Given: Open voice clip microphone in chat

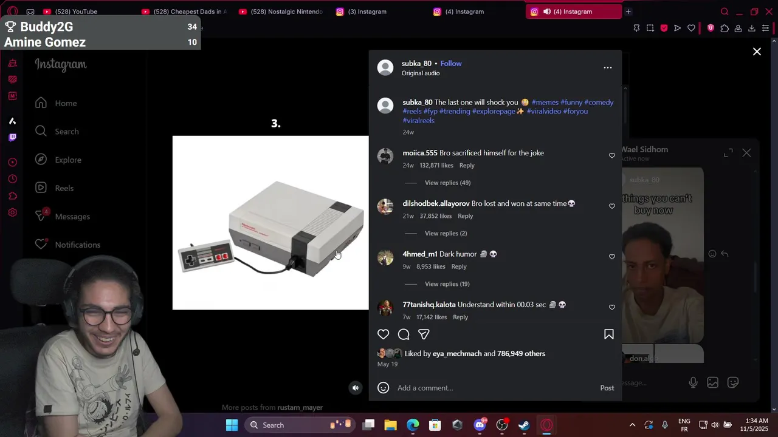Looking at the screenshot, I should pos(693,382).
